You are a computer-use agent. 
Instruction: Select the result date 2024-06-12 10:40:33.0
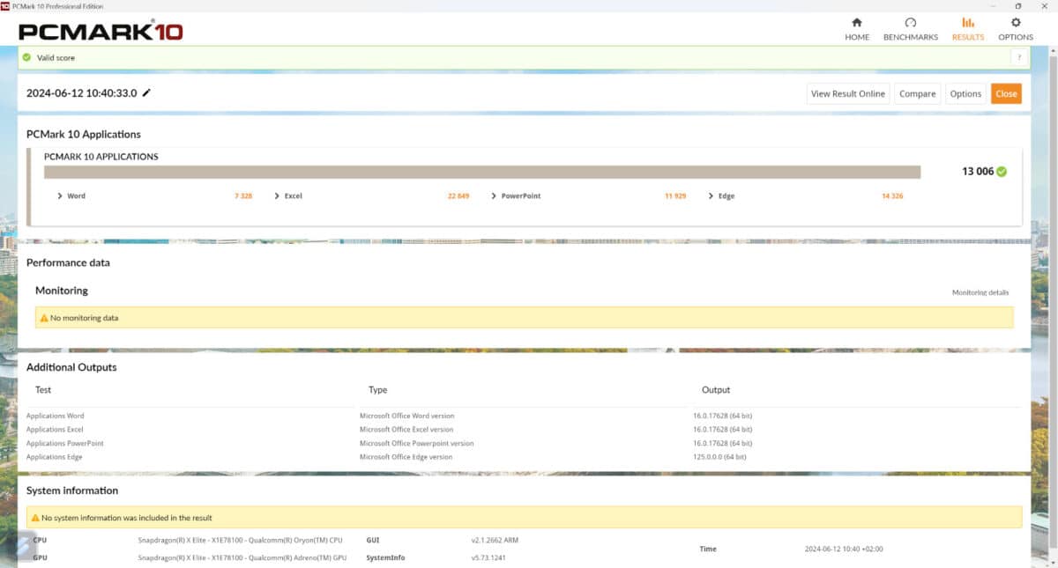81,92
